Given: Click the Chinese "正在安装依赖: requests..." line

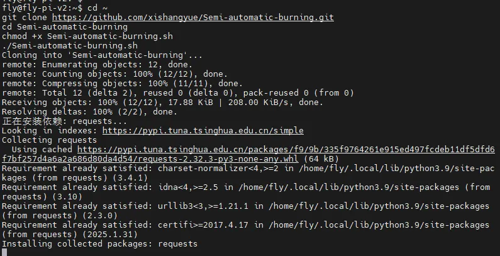Looking at the screenshot, I should point(64,121).
